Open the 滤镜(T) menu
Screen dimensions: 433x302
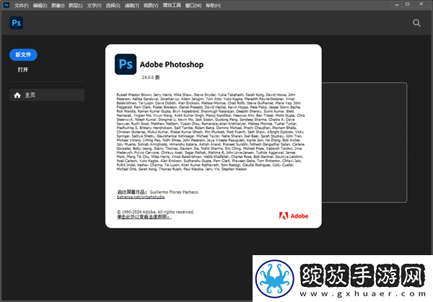point(132,6)
